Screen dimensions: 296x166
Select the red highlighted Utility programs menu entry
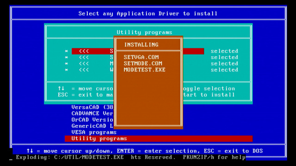pos(159,138)
